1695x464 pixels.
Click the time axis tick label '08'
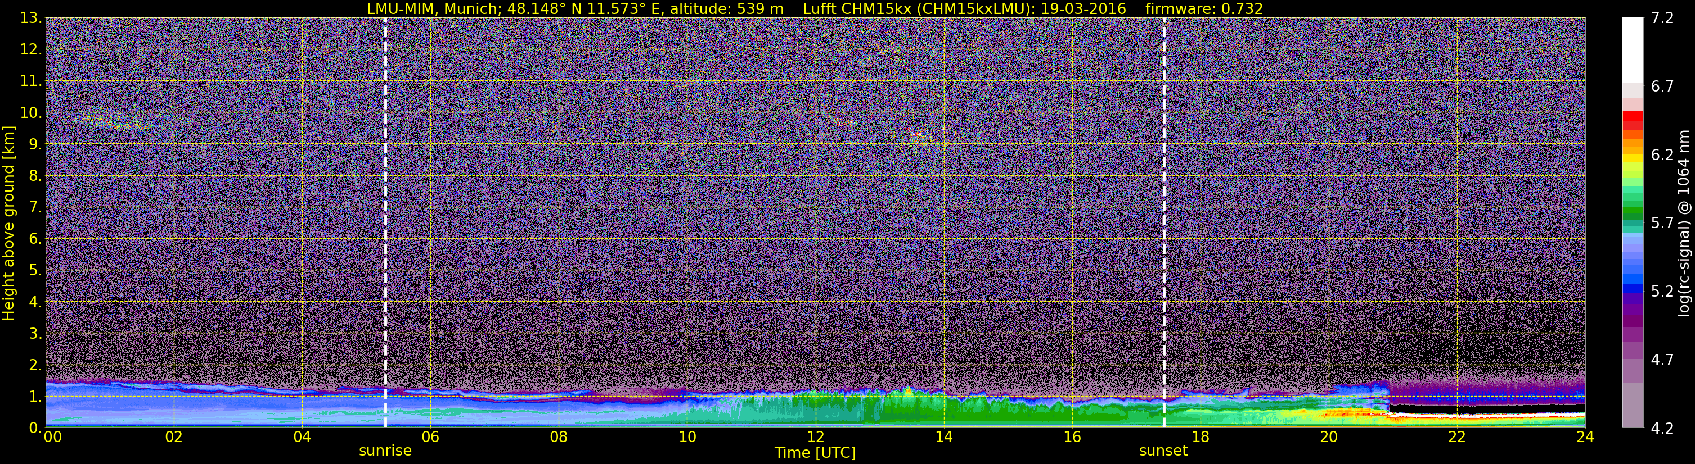click(559, 437)
